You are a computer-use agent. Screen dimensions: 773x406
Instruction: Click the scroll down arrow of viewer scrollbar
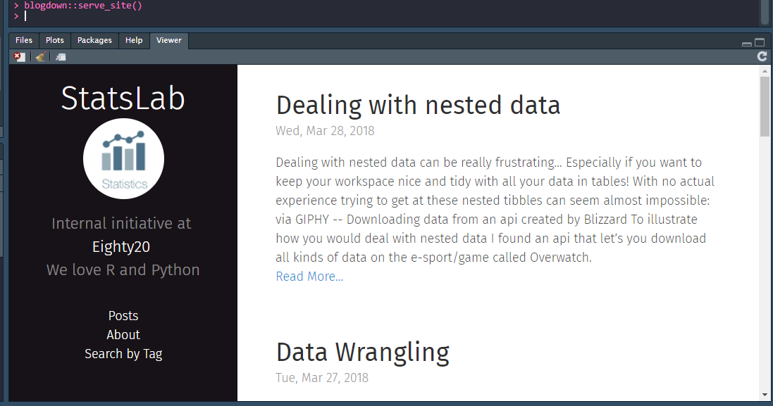click(765, 395)
